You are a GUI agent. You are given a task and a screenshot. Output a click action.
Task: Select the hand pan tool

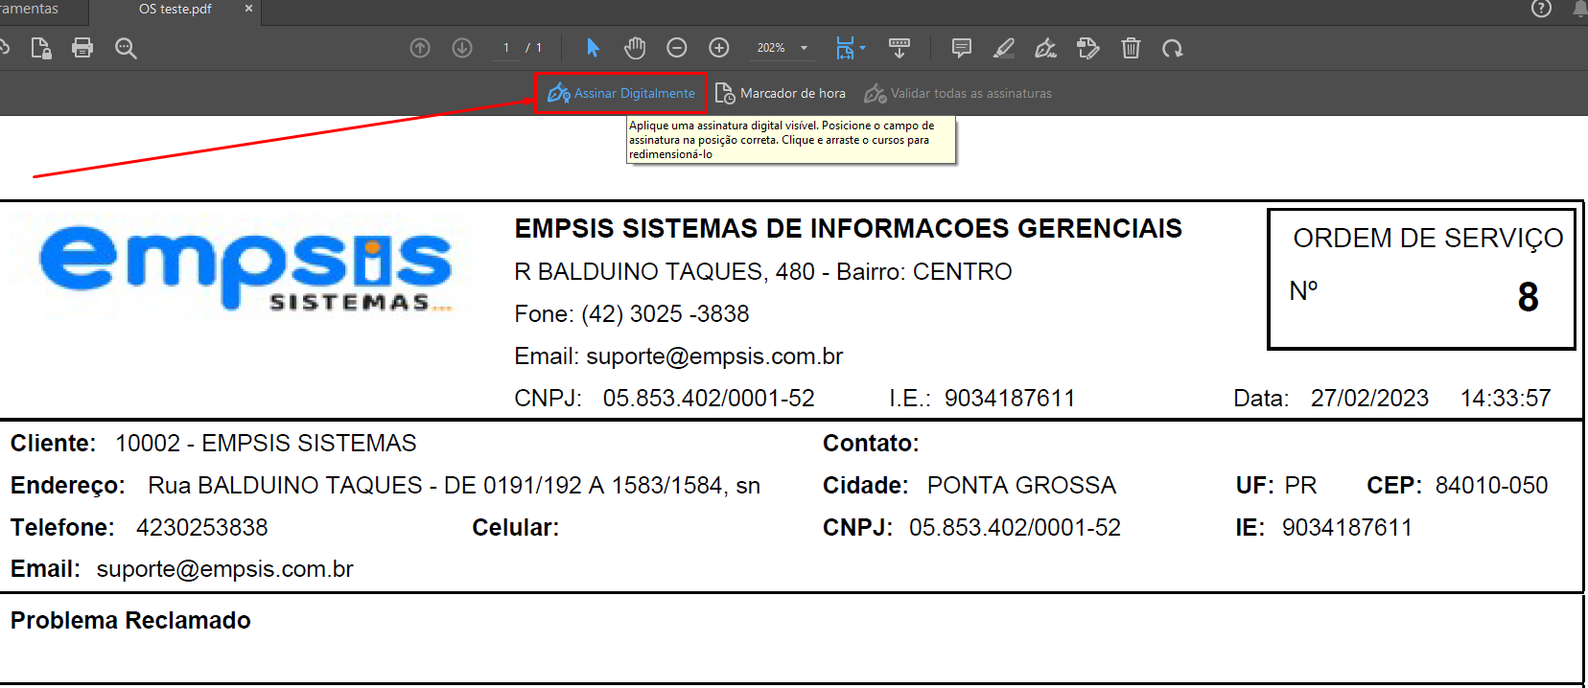(635, 48)
